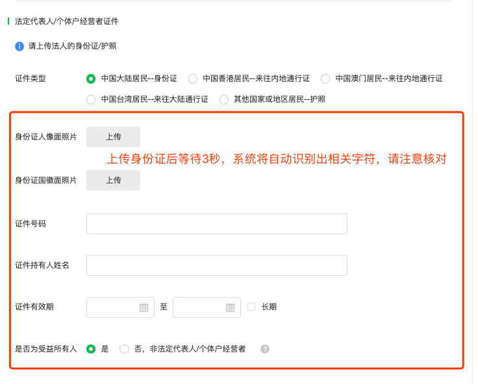The height and width of the screenshot is (384, 478).
Task: Open the end date calendar icon
Action: [x=230, y=307]
